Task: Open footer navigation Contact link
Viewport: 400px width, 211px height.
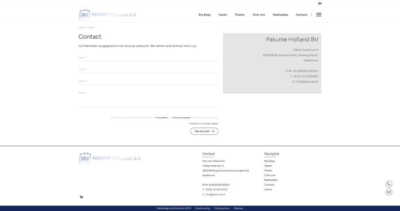Action: click(x=269, y=185)
